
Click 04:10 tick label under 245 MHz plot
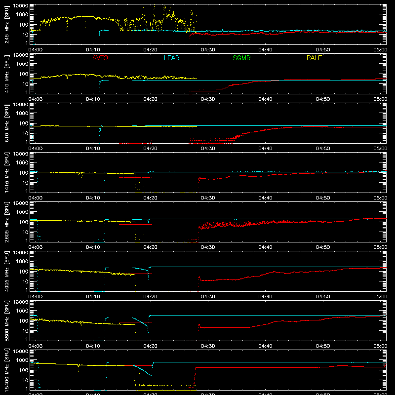pyautogui.click(x=93, y=50)
